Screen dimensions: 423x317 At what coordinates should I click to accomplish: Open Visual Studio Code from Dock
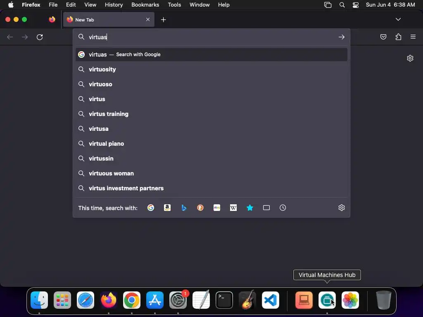(270, 300)
